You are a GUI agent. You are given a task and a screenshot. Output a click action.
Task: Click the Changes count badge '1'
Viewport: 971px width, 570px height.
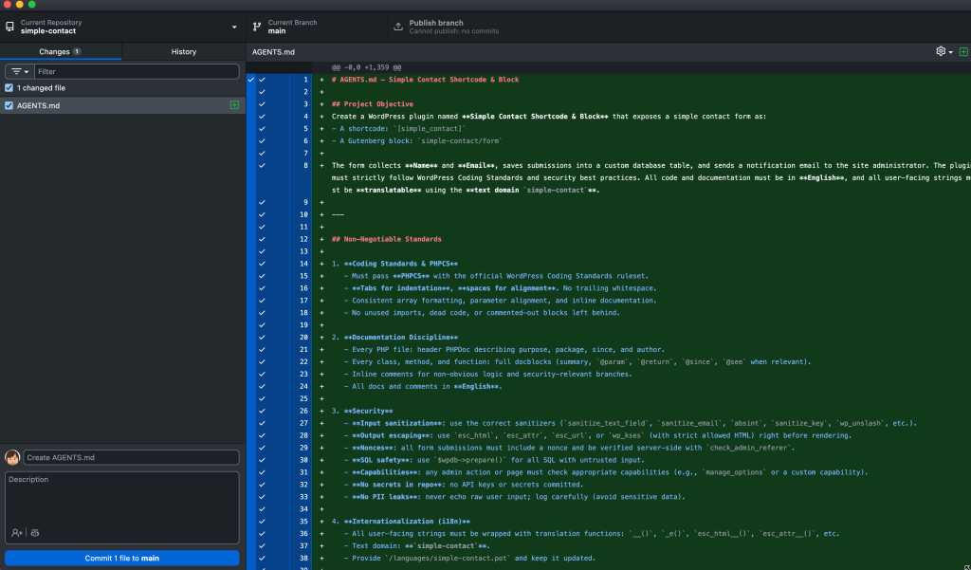(x=77, y=51)
